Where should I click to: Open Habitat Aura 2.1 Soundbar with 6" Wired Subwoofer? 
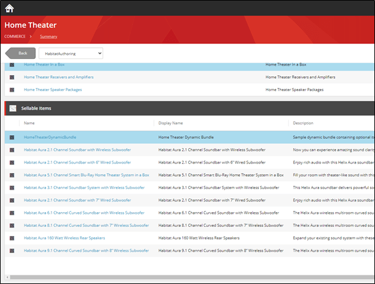77,162
